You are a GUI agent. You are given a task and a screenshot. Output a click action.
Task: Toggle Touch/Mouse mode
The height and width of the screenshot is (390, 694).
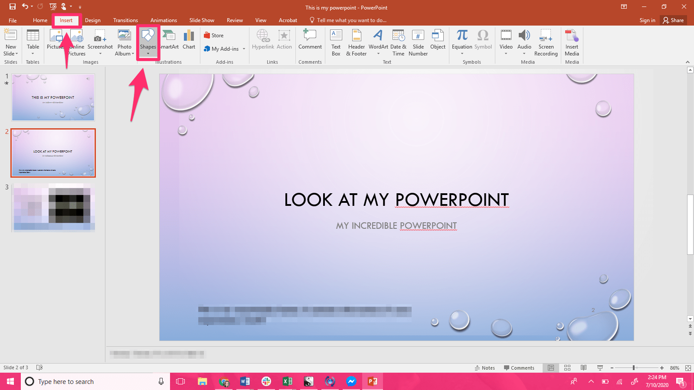click(64, 6)
